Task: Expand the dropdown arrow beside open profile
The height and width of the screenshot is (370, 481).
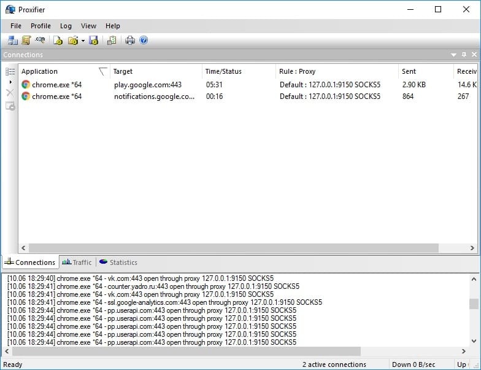Action: click(x=82, y=41)
